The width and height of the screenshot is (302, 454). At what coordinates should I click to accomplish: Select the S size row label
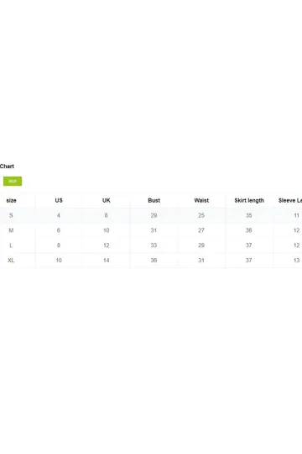[x=11, y=215]
